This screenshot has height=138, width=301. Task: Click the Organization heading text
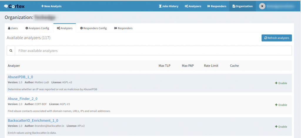coord(19,17)
